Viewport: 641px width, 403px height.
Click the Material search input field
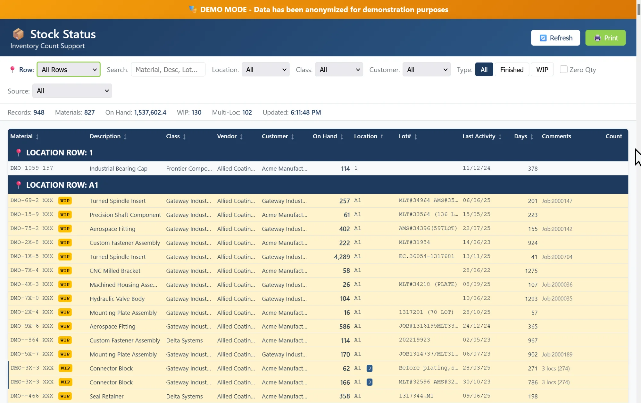[x=168, y=70]
